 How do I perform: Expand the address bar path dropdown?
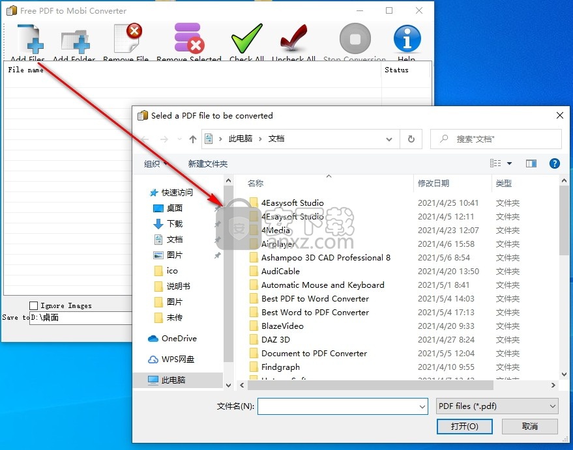coord(389,139)
